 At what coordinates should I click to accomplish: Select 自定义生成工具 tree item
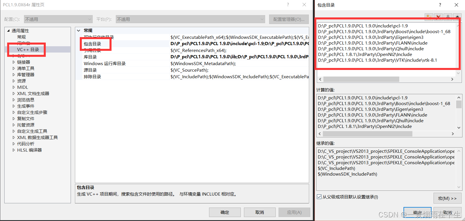click(x=32, y=131)
